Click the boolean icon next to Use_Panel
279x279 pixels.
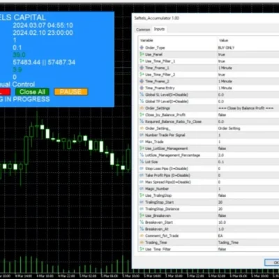click(x=142, y=54)
